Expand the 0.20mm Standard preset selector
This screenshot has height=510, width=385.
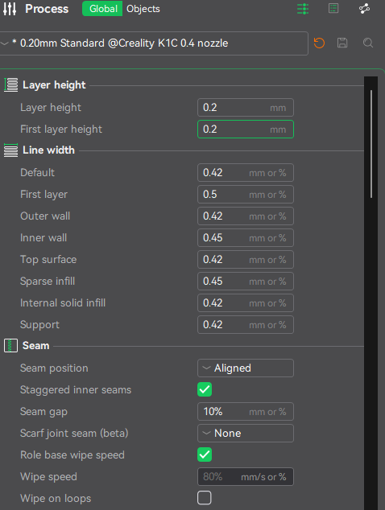(153, 43)
